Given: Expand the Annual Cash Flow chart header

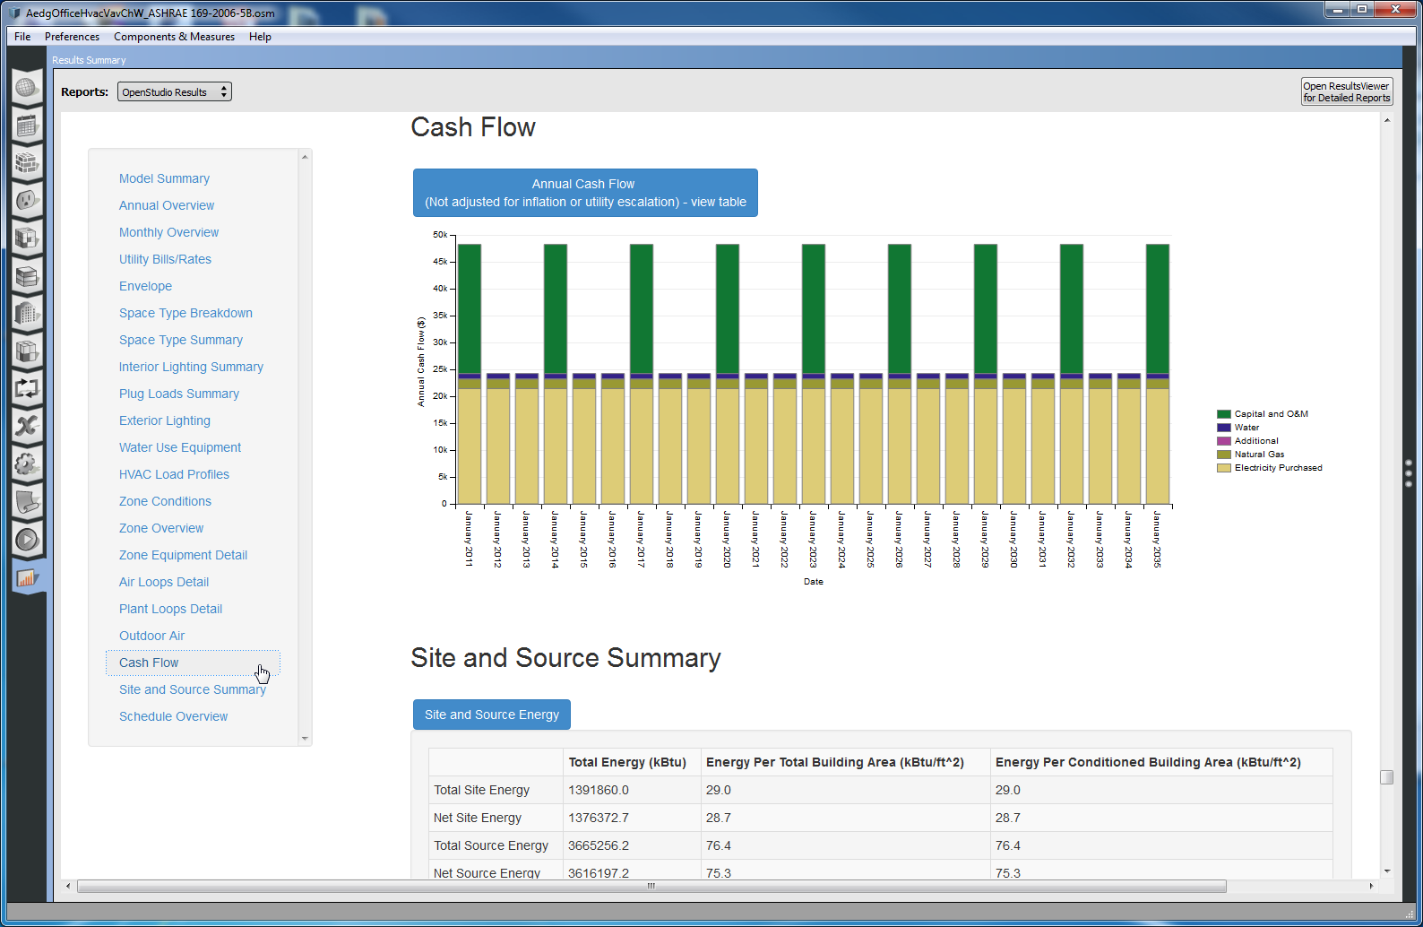Looking at the screenshot, I should coord(585,193).
